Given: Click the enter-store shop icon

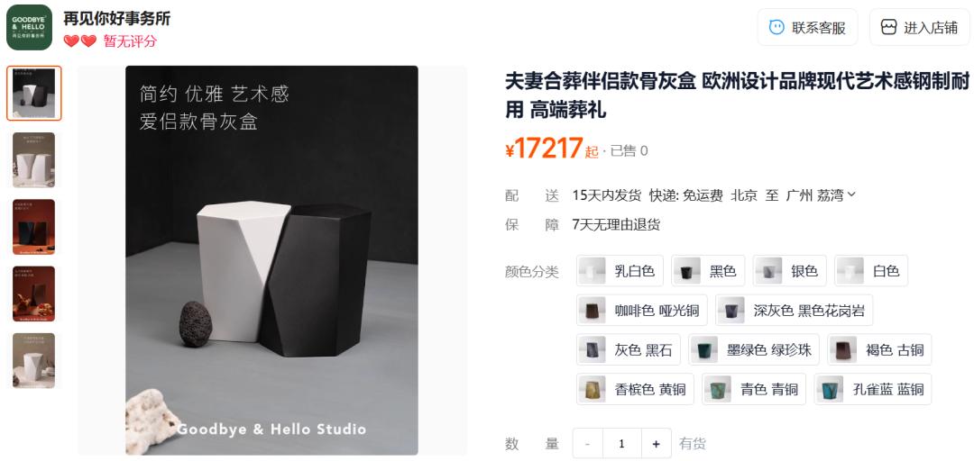Looking at the screenshot, I should [x=889, y=27].
